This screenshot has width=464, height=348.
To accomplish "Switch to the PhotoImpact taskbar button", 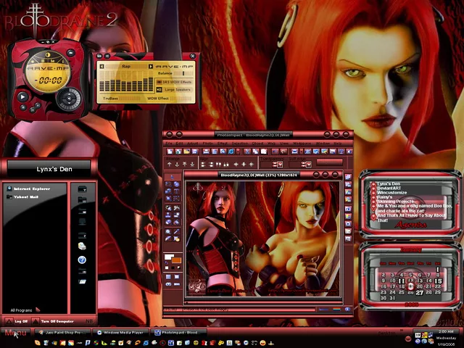I will click(x=179, y=333).
